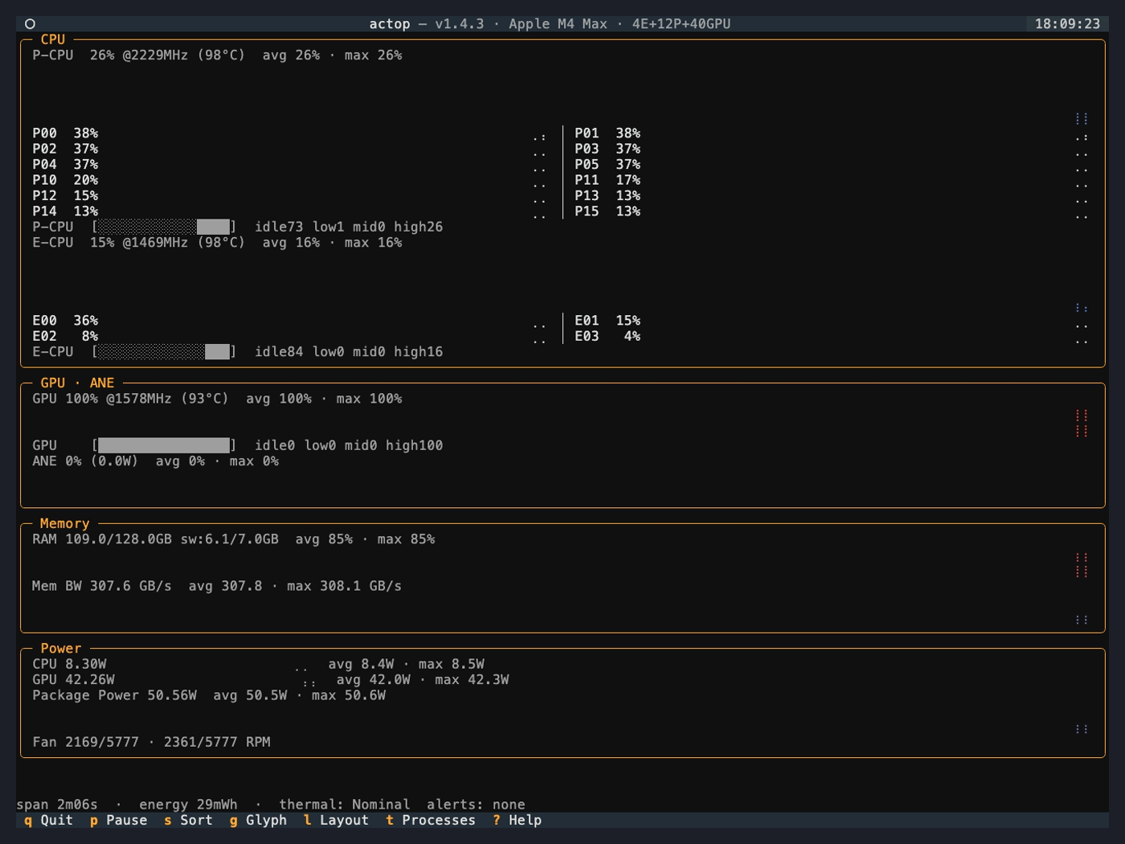
Task: Click the circle icon in the title bar
Action: 30,24
